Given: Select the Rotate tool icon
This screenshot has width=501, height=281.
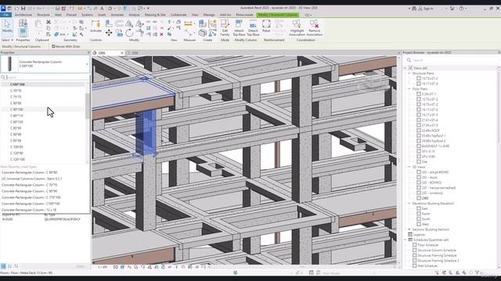Looking at the screenshot, I should click(x=129, y=33).
